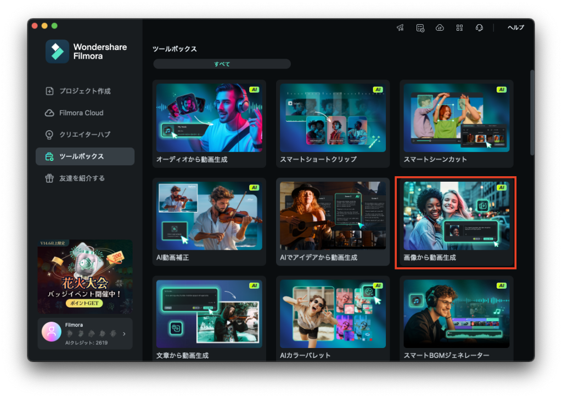
Task: Click the cloud upload/download icon
Action: point(440,27)
